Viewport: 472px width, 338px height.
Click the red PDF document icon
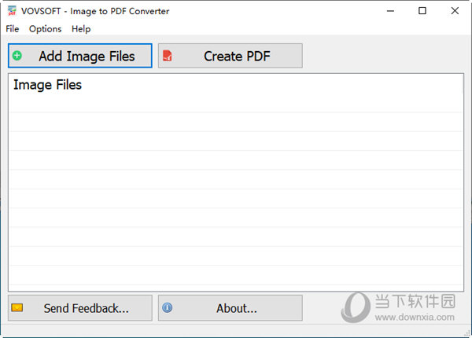(x=167, y=56)
